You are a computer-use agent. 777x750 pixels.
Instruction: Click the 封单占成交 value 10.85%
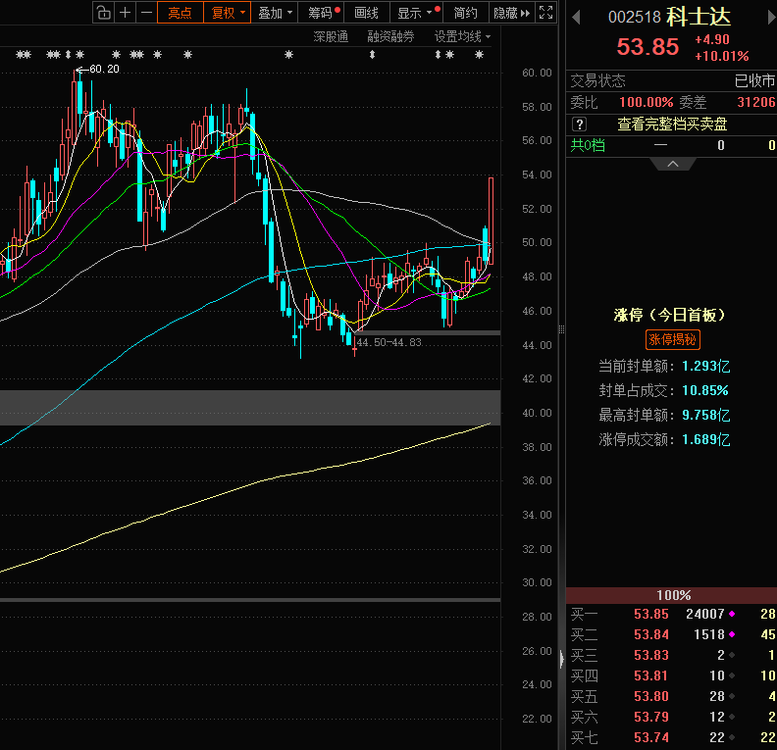coord(705,390)
